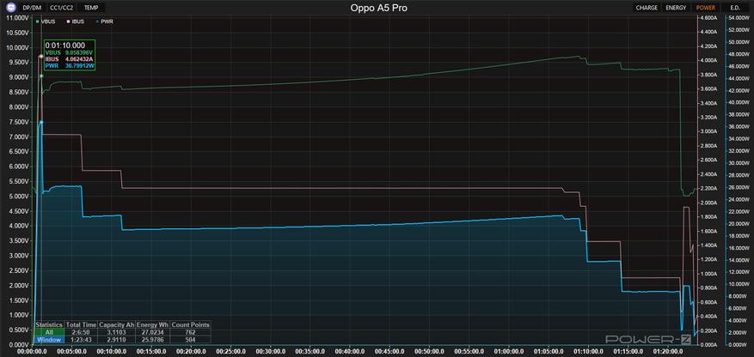The image size is (754, 357).
Task: Click the capacity value 3.1103
Action: click(x=117, y=332)
